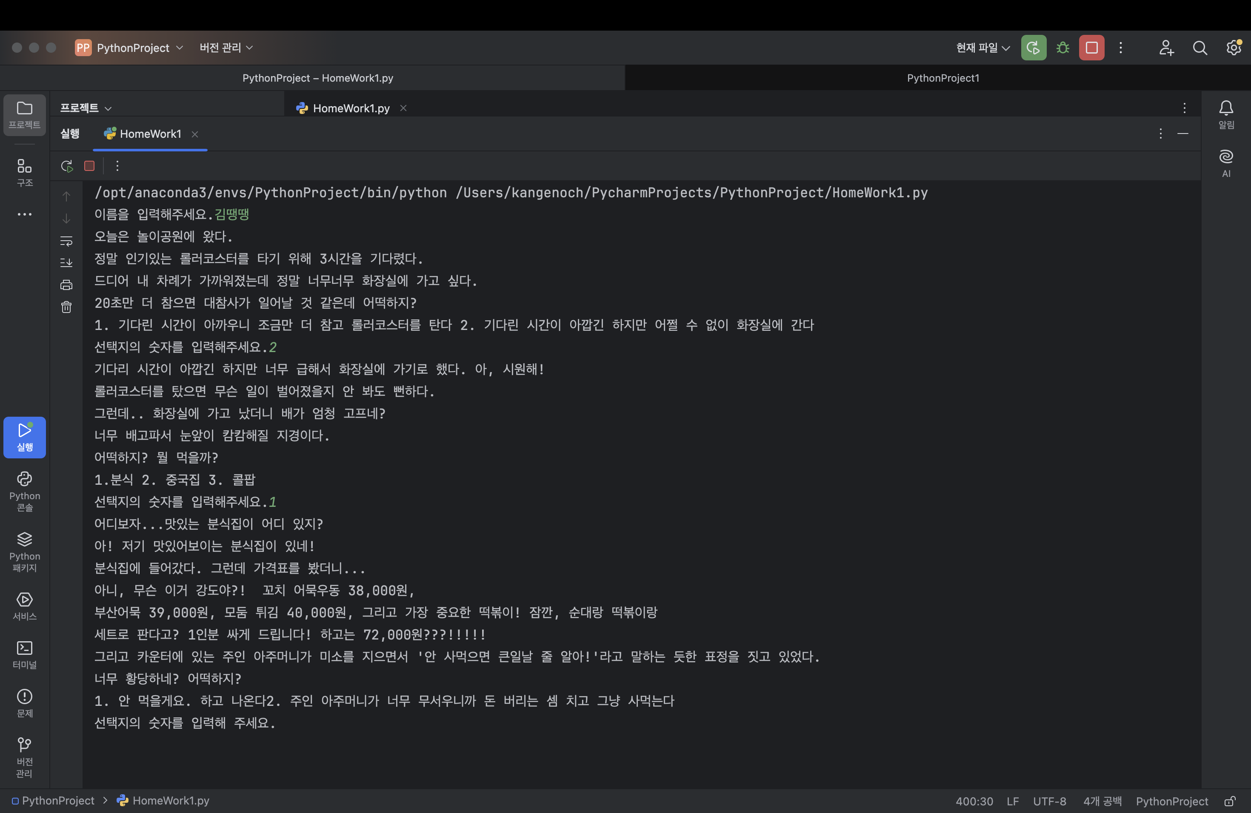The width and height of the screenshot is (1251, 813).
Task: Toggle scroll to end of output
Action: pyautogui.click(x=66, y=263)
